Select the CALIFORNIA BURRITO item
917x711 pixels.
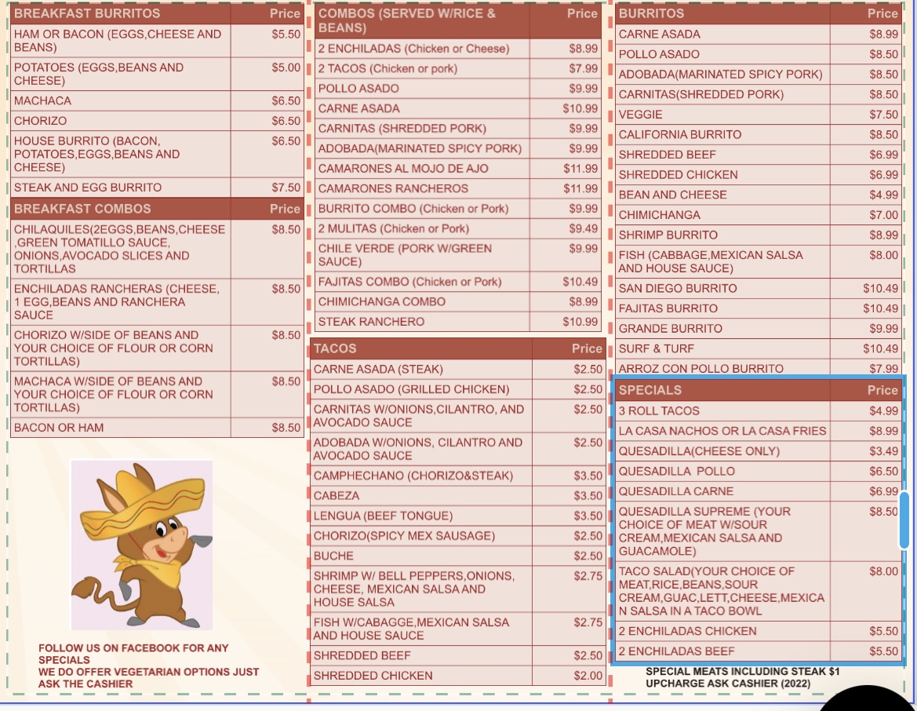pos(680,134)
